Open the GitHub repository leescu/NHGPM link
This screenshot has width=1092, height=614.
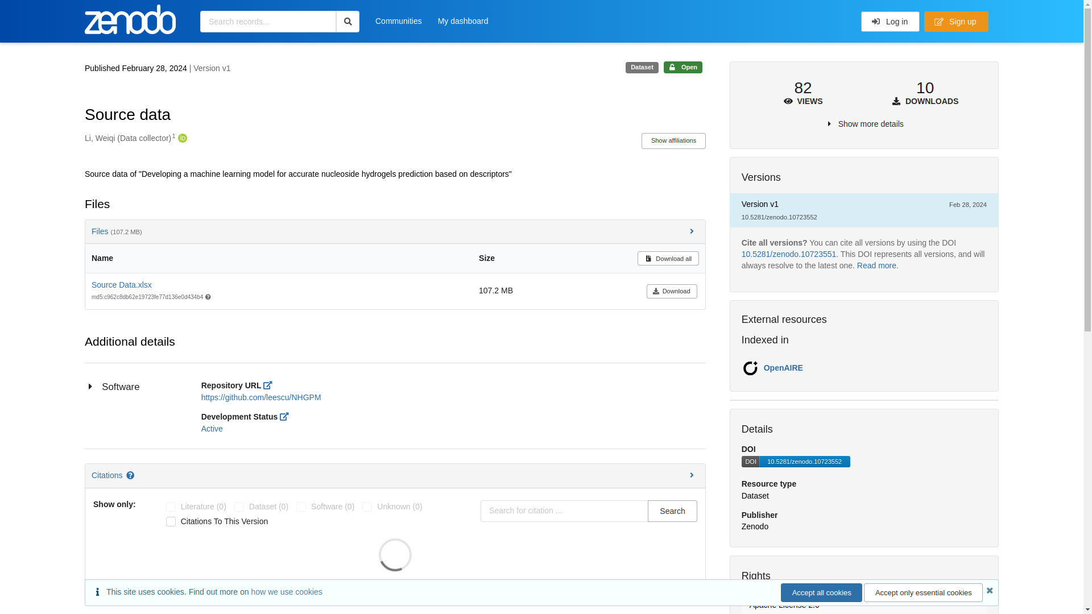[261, 397]
